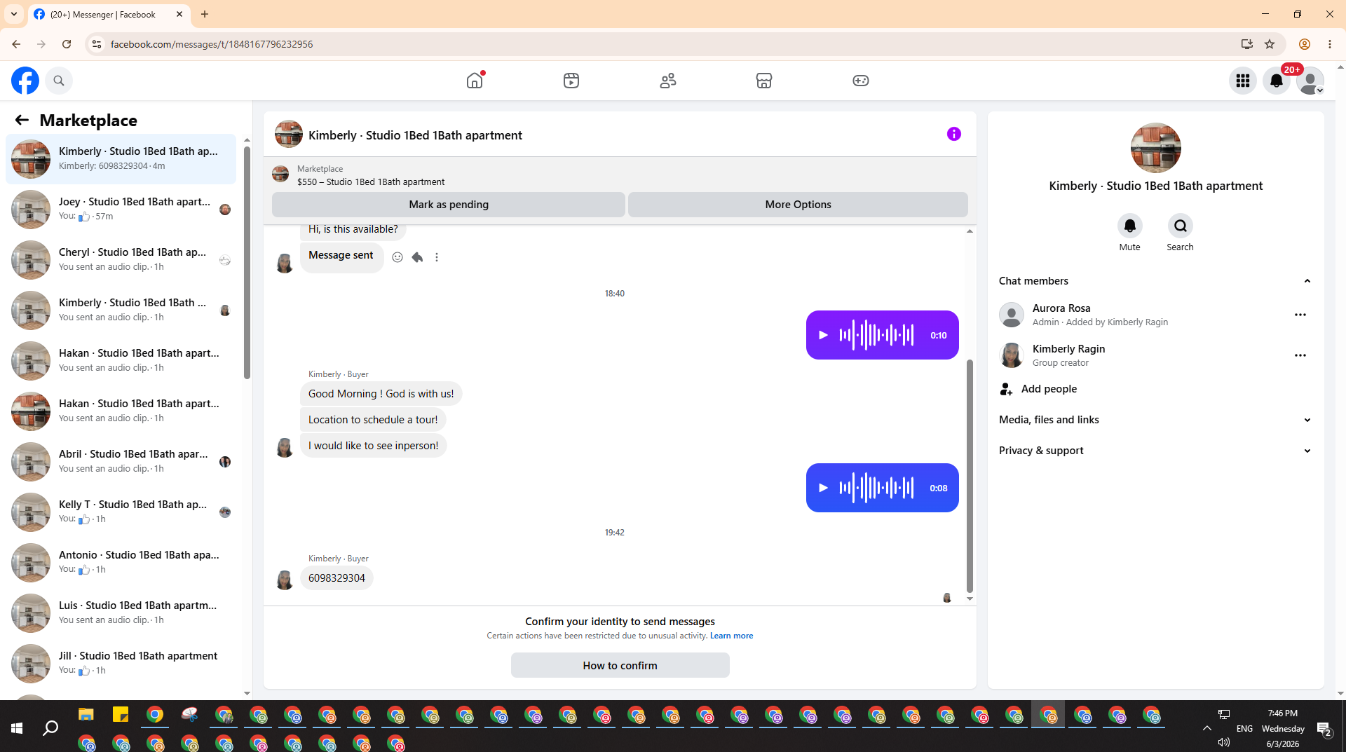1346x752 pixels.
Task: Seek within the 0:08 audio waveform
Action: coord(876,488)
